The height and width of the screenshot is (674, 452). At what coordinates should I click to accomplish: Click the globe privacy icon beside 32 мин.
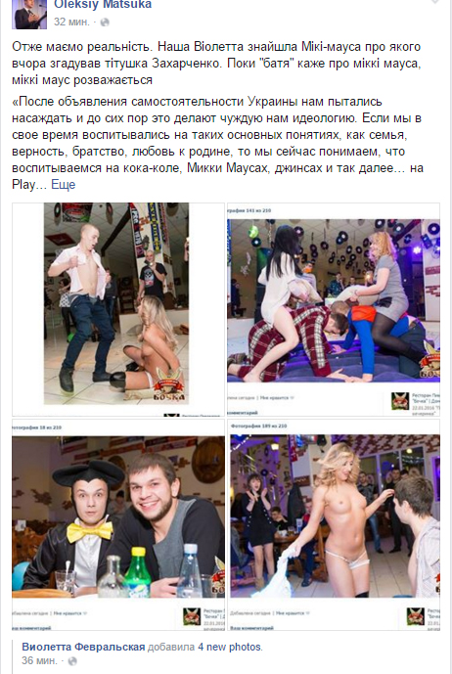pyautogui.click(x=105, y=22)
